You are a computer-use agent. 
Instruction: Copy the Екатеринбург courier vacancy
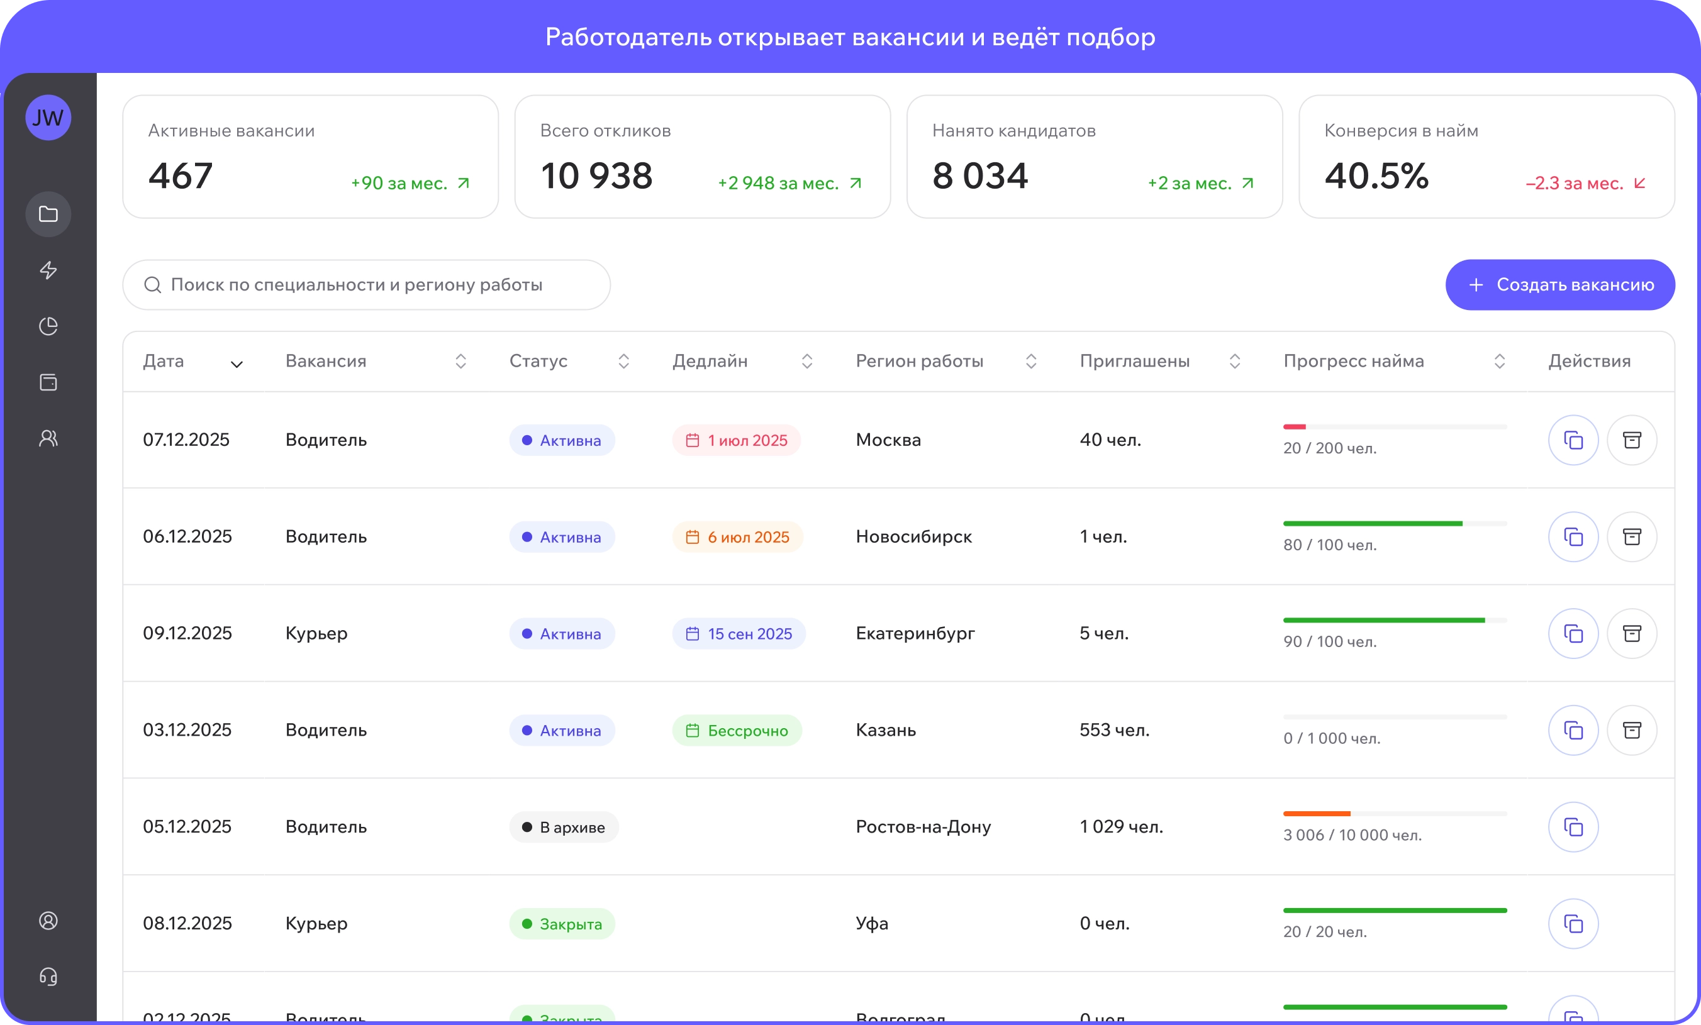coord(1573,633)
